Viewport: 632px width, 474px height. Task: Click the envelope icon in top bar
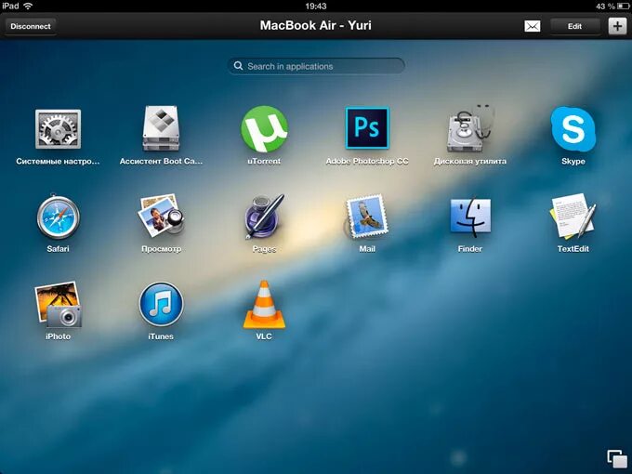point(532,27)
